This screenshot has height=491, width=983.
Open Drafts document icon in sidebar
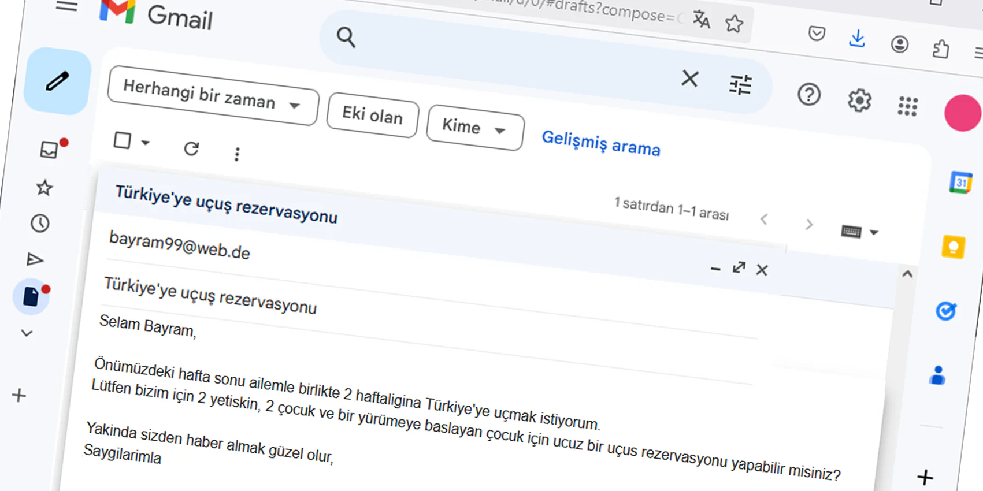31,296
